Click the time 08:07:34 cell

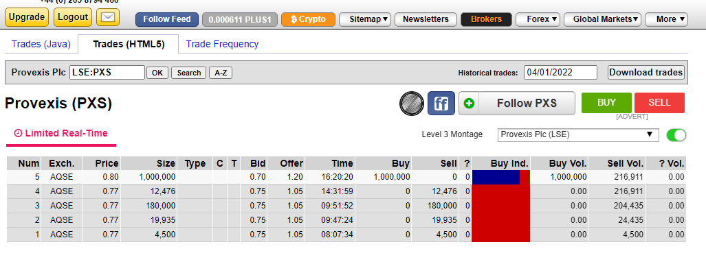329,235
